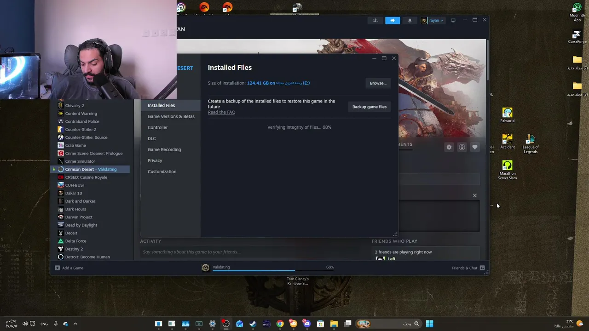
Task: Click Add a Game button
Action: pyautogui.click(x=69, y=268)
